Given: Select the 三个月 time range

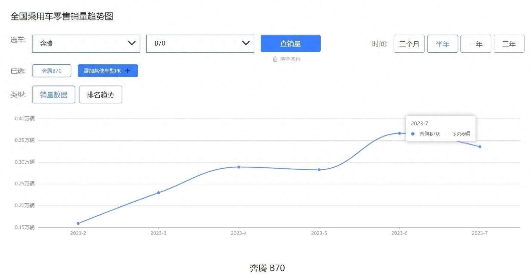Looking at the screenshot, I should tap(409, 44).
